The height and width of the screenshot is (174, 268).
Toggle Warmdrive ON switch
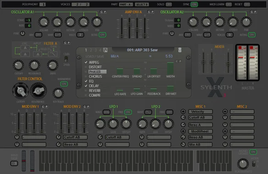[64, 84]
